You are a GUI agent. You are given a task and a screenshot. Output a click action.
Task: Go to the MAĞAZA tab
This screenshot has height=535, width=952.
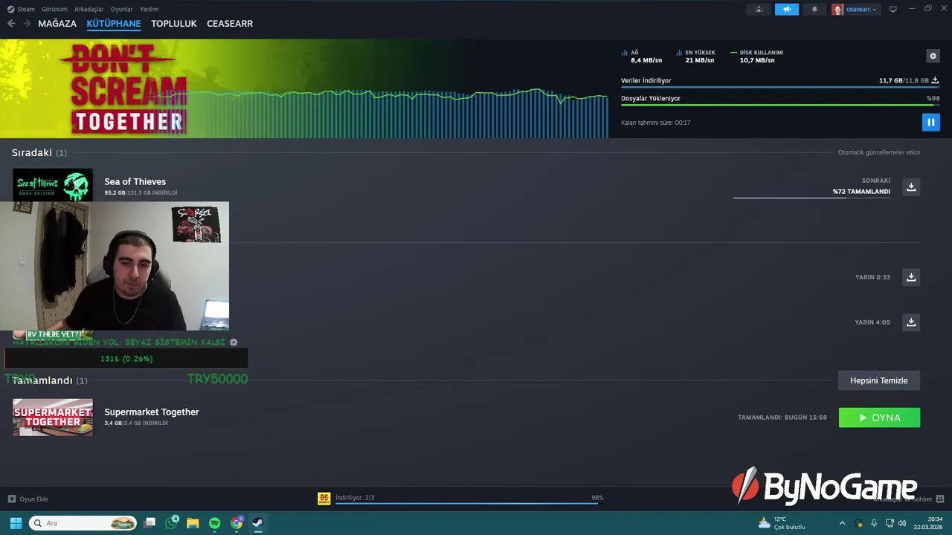pos(57,24)
